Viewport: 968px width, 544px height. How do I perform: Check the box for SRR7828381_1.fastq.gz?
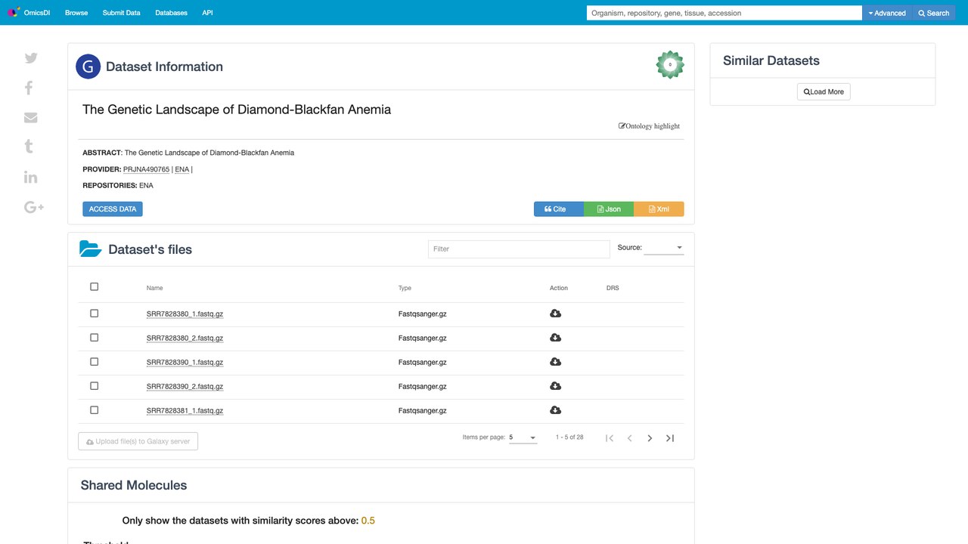pos(95,410)
